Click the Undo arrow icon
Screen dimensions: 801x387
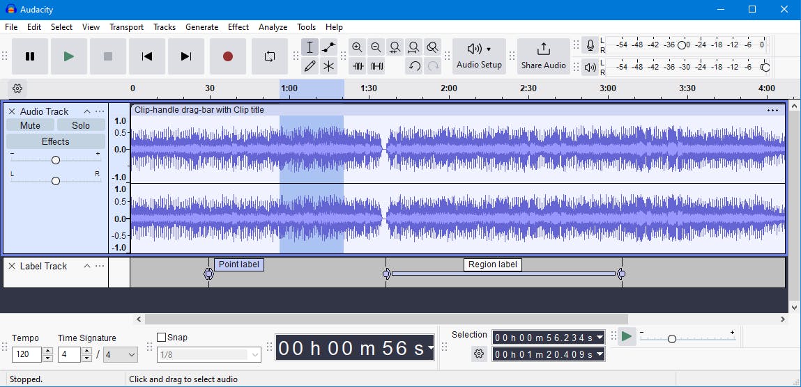tap(414, 66)
